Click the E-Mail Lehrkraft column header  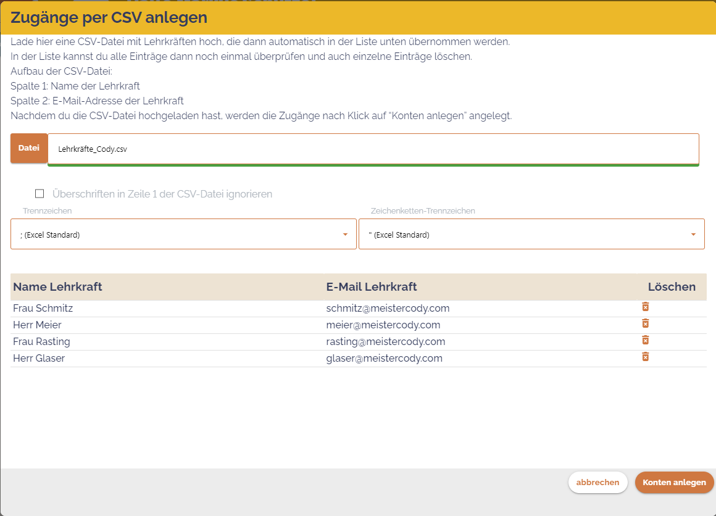371,286
